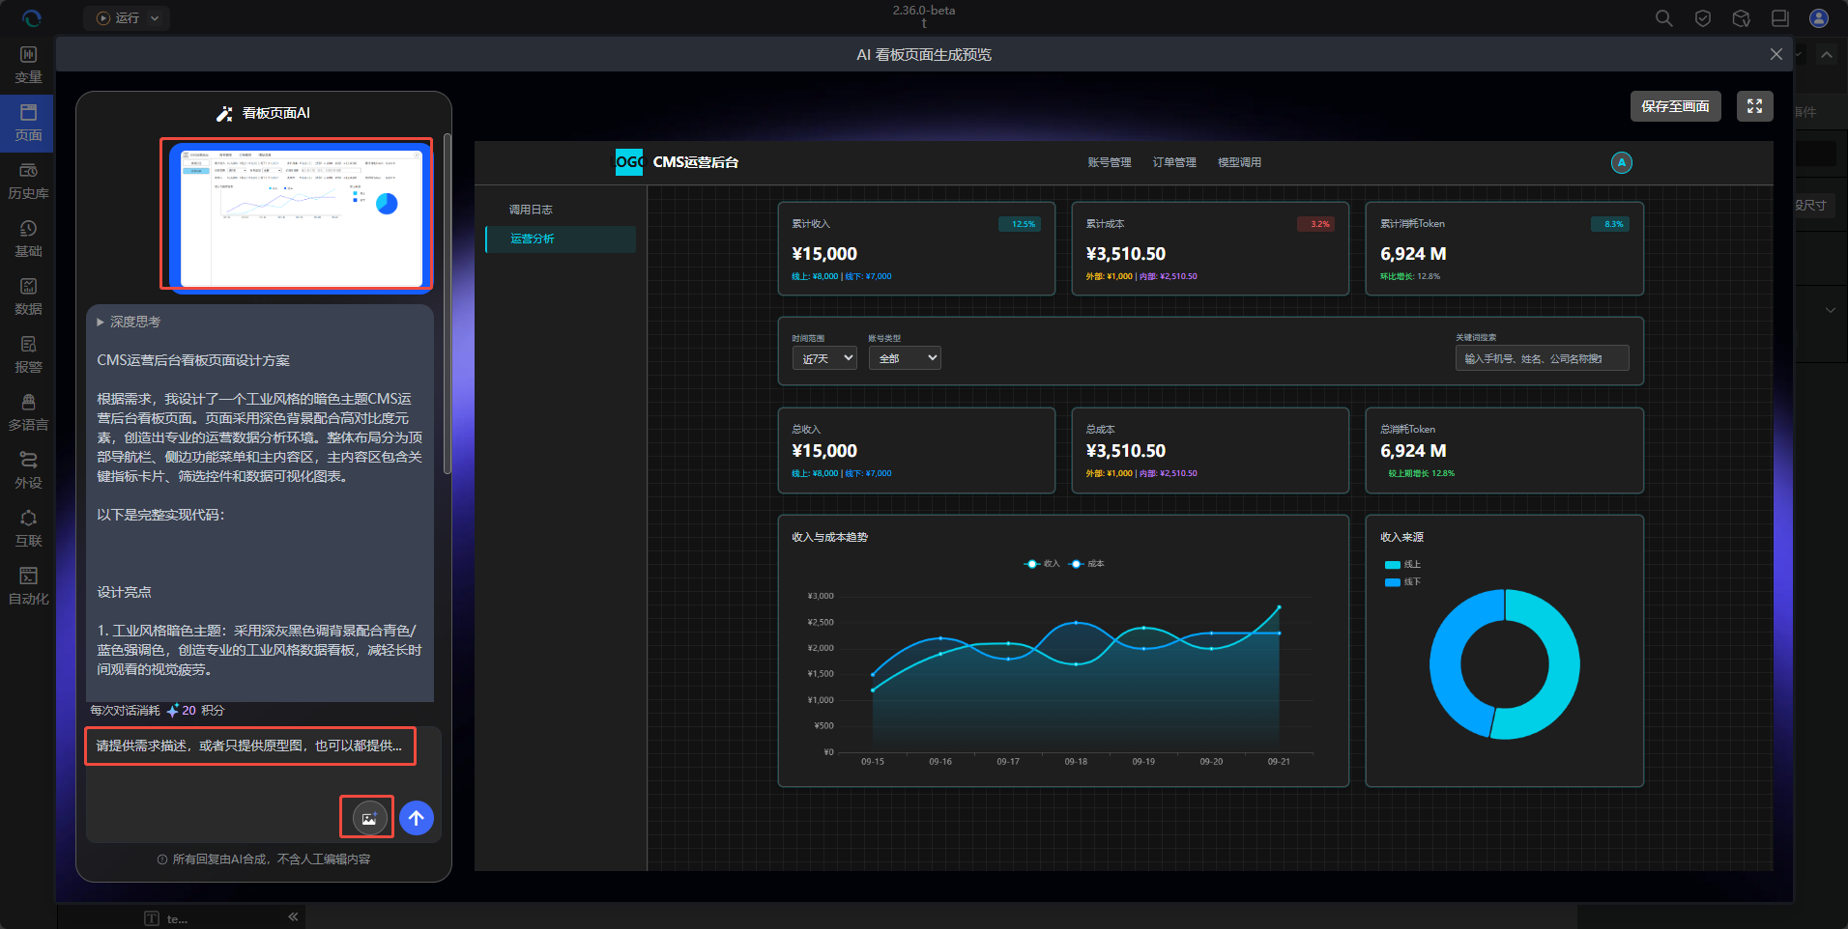Select 调用日志 in the side menu
1848x929 pixels.
(531, 210)
